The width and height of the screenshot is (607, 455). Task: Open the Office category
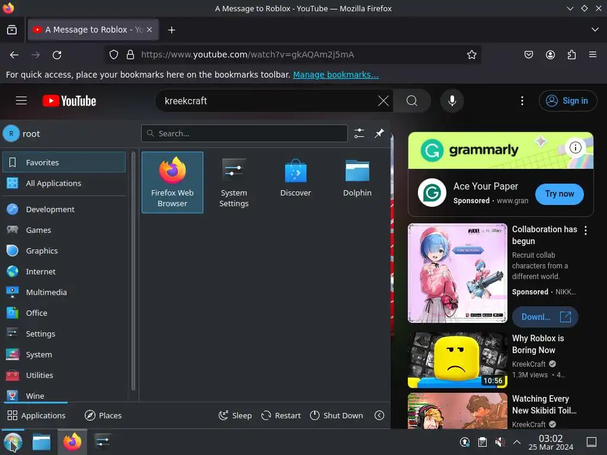(64, 313)
